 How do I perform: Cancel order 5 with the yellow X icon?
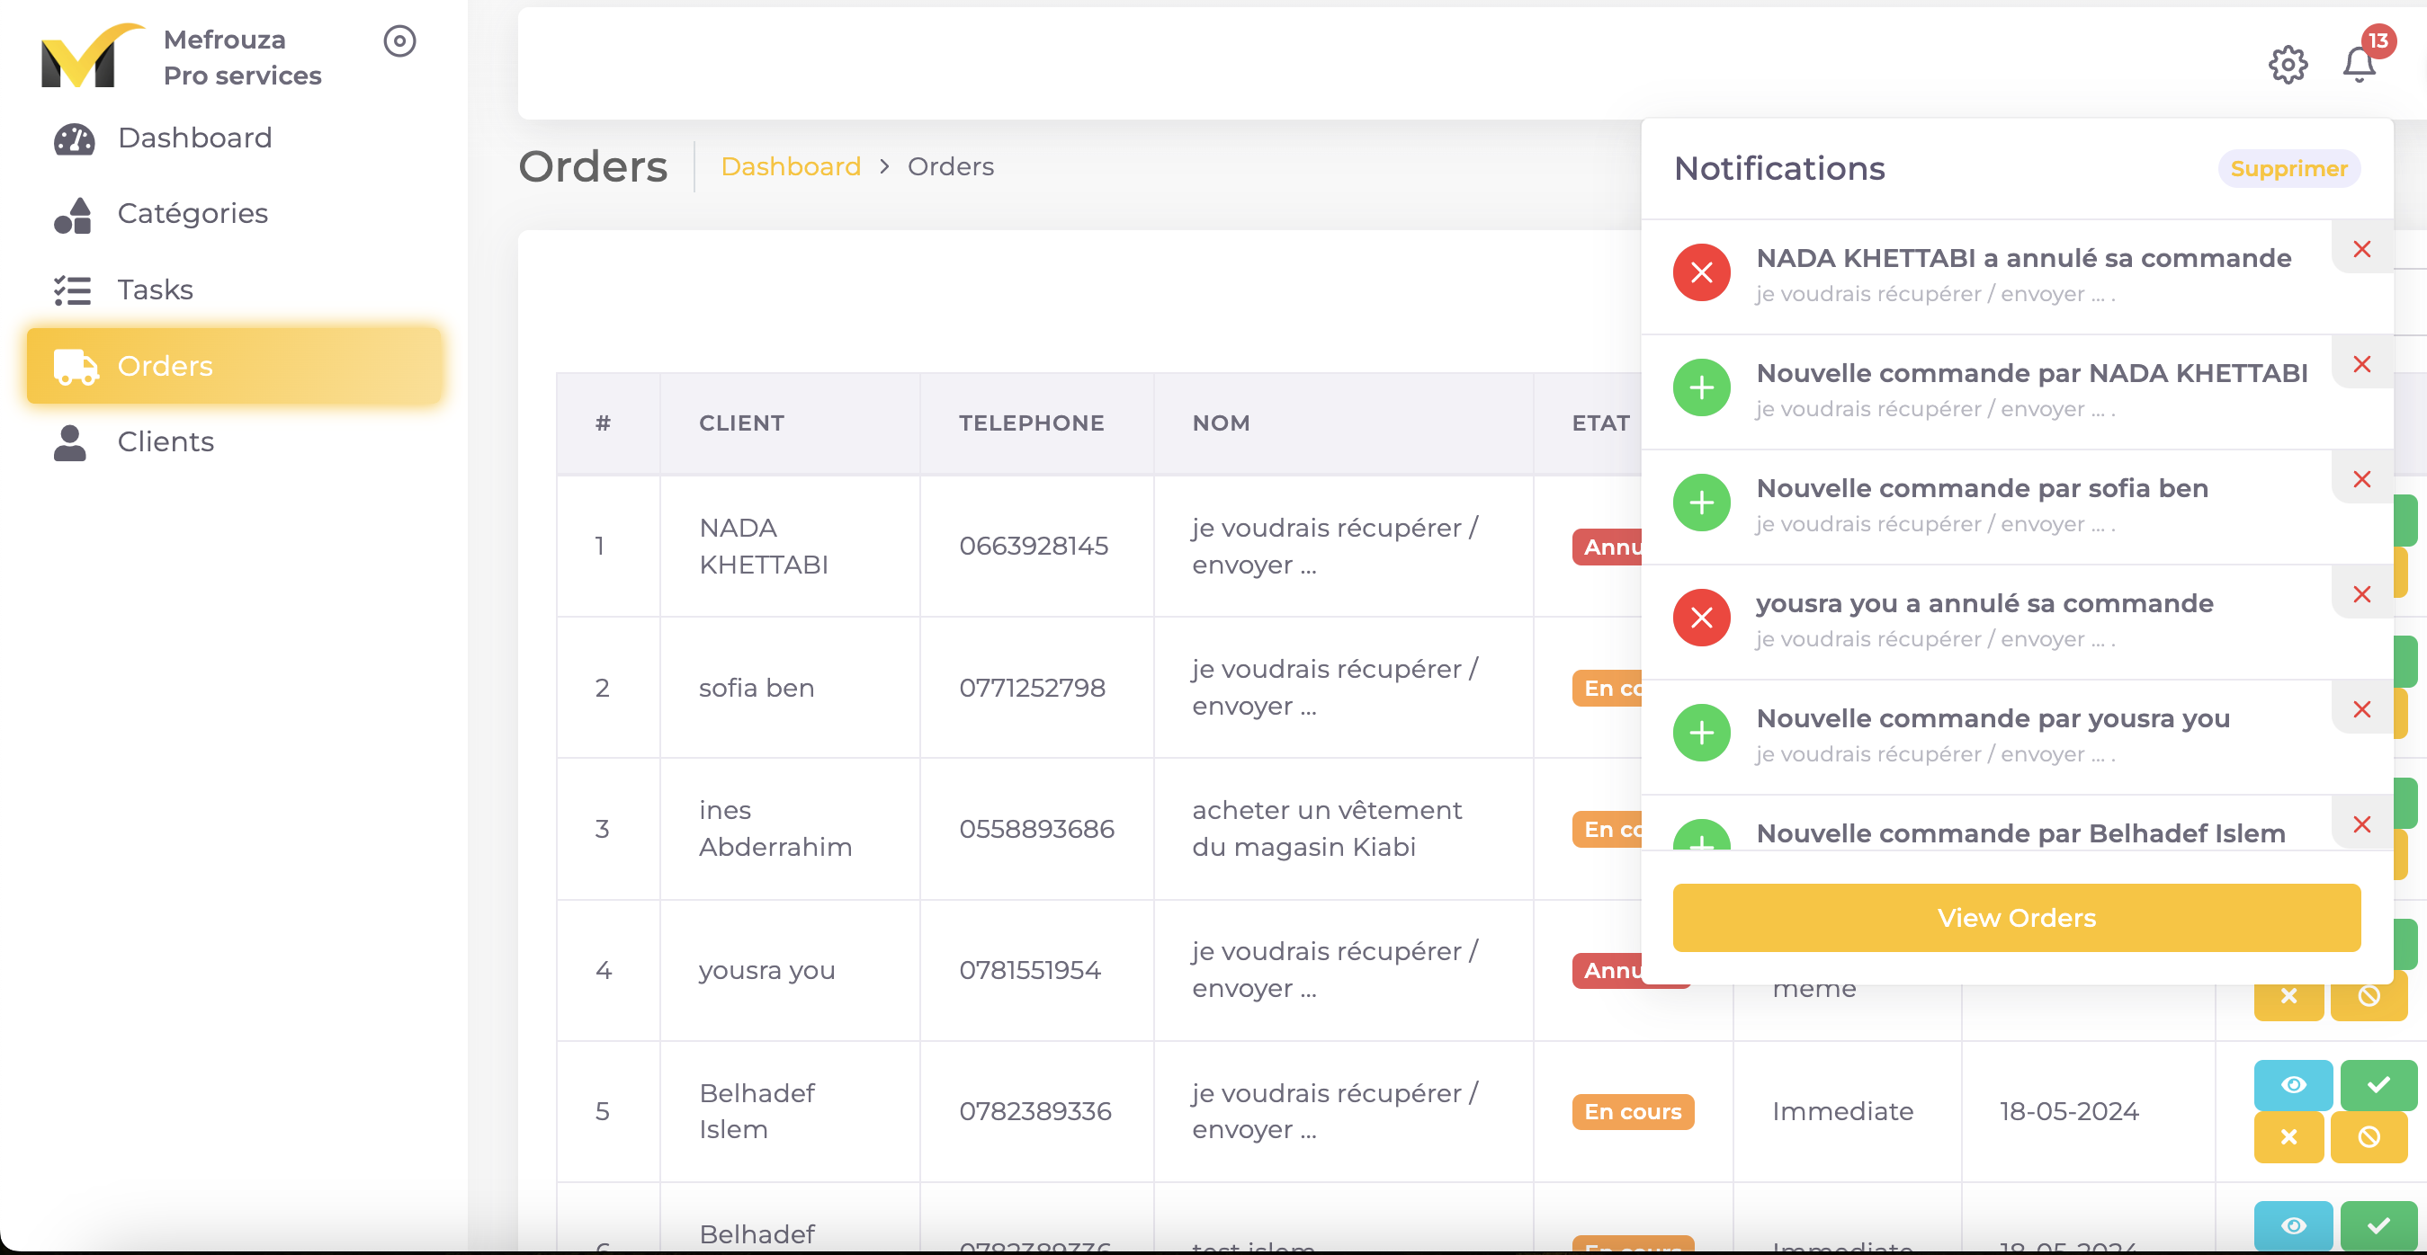tap(2288, 1136)
